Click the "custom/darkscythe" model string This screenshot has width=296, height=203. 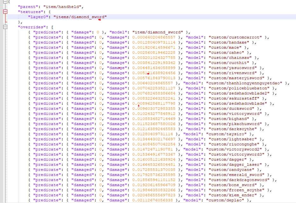233,129
